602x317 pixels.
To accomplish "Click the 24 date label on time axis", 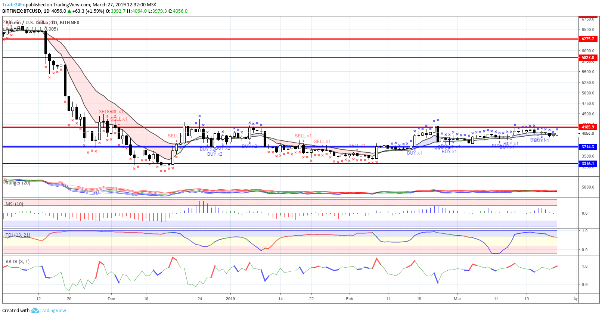I will (x=200, y=299).
